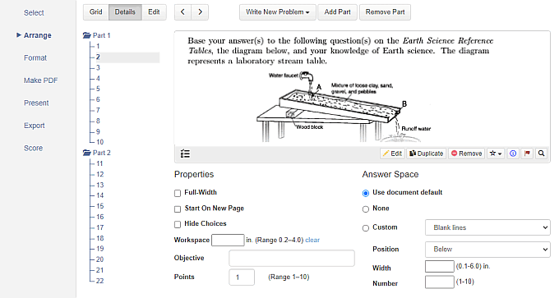
Task: Select Use document default radio button
Action: [x=366, y=193]
